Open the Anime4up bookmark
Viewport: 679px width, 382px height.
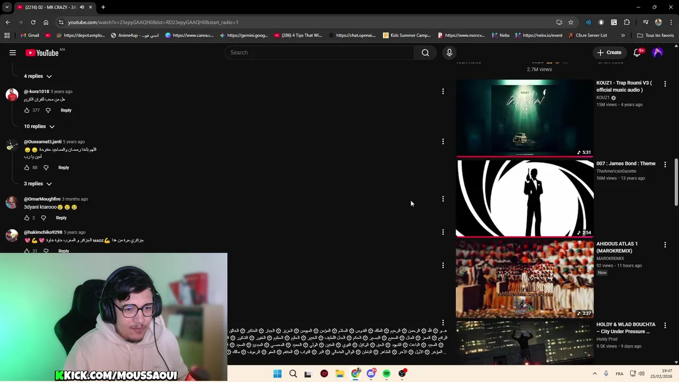click(x=135, y=36)
